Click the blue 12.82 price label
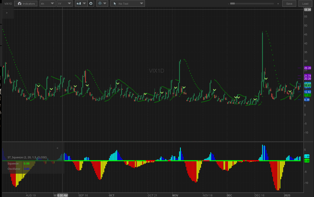Screen dimensions: 314x197 tap(308, 92)
